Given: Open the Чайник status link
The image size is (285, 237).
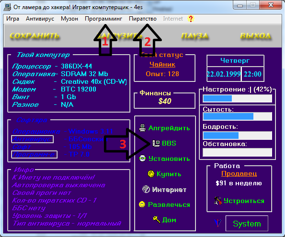Looking at the screenshot, I should coord(162,64).
